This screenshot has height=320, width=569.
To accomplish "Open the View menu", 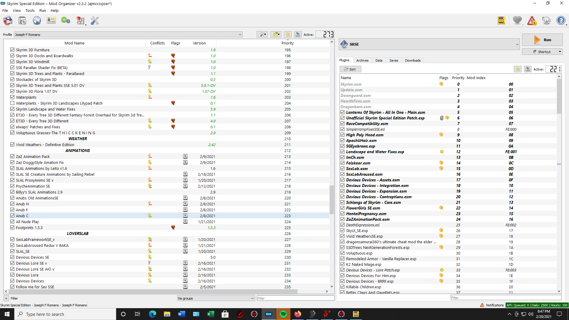I will (x=17, y=10).
